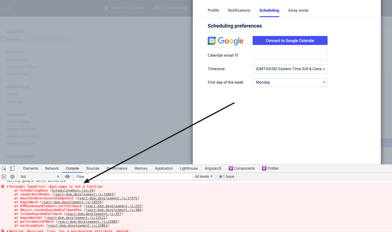Open the Lighthouse DevTools tab
The height and width of the screenshot is (232, 392).
[189, 168]
